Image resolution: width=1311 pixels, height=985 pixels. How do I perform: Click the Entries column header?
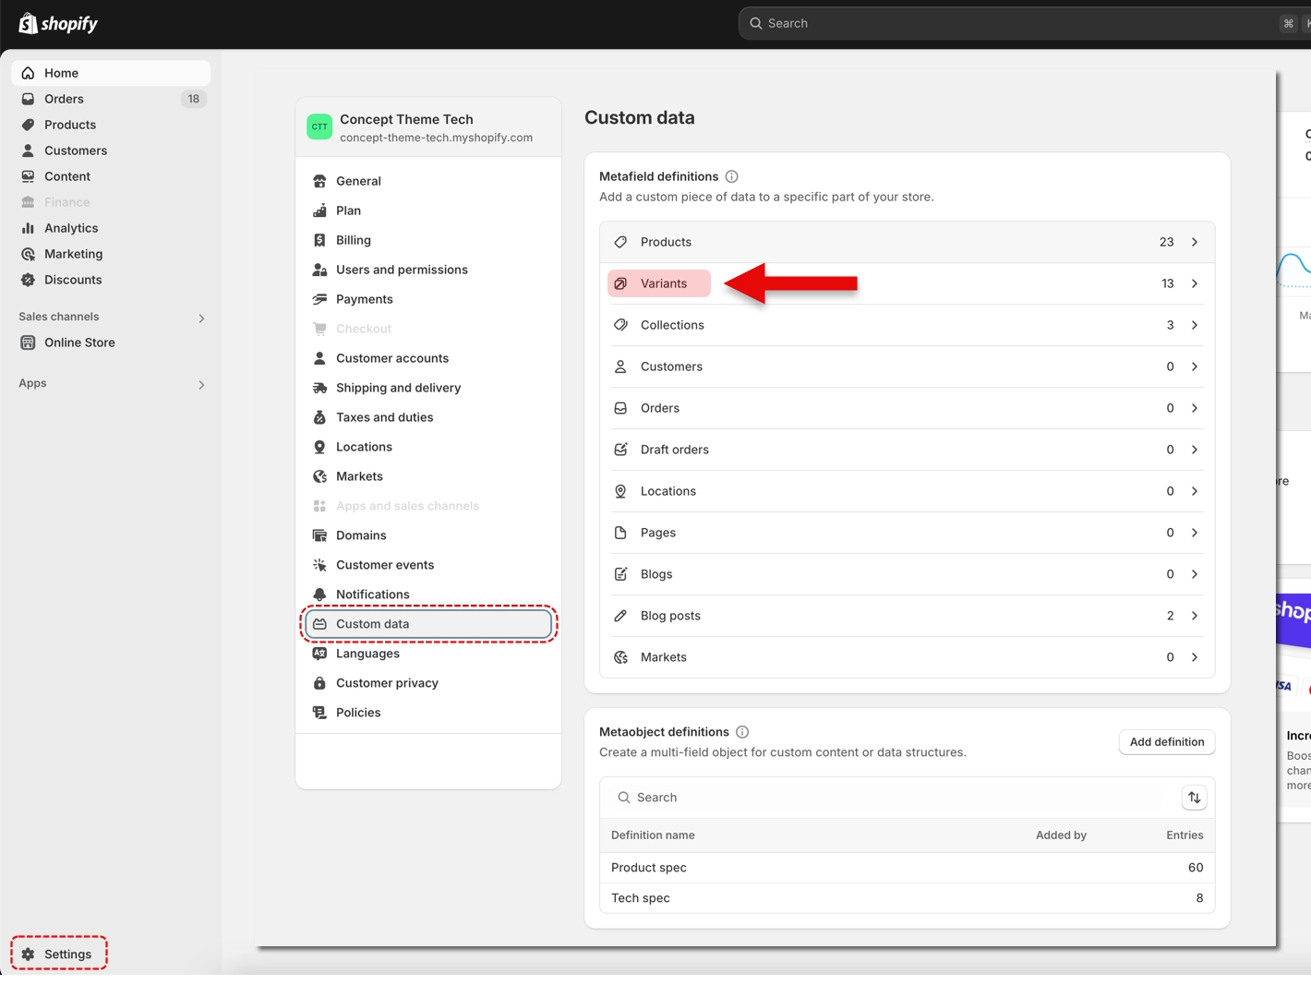point(1185,835)
